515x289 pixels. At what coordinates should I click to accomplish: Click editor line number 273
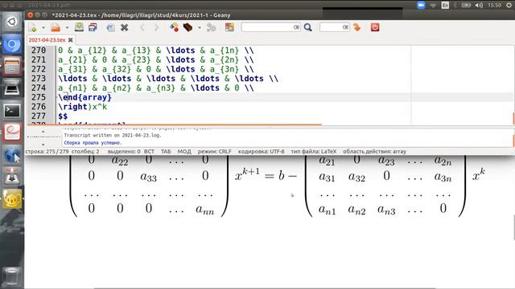39,79
